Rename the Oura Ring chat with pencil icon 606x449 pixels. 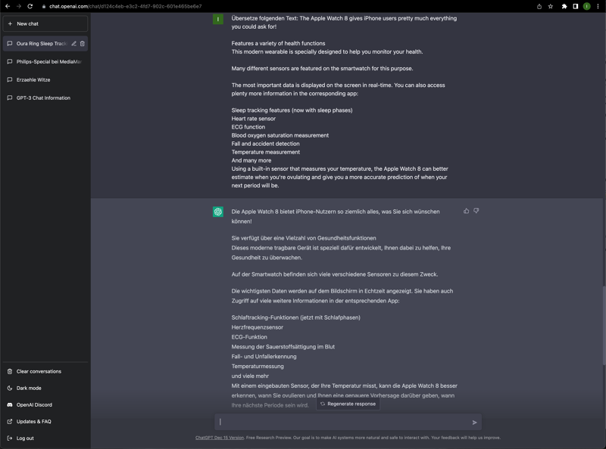click(x=73, y=44)
